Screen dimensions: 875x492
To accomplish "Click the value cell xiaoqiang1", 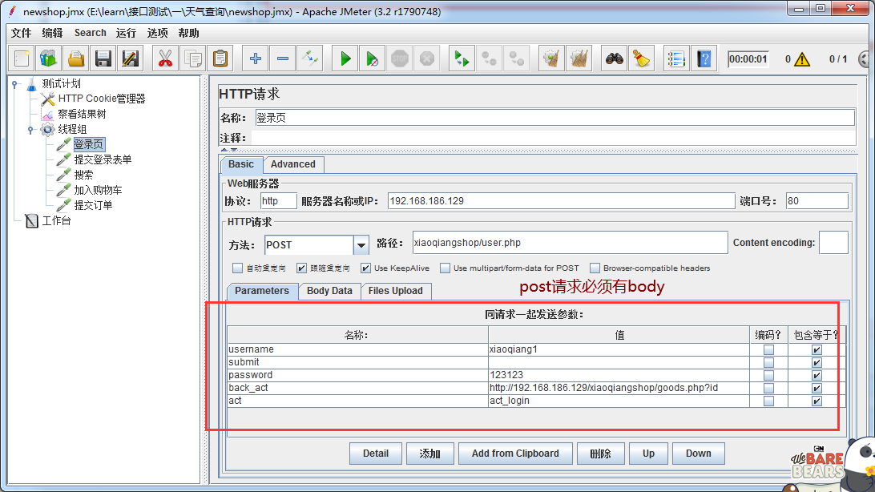I will point(619,349).
